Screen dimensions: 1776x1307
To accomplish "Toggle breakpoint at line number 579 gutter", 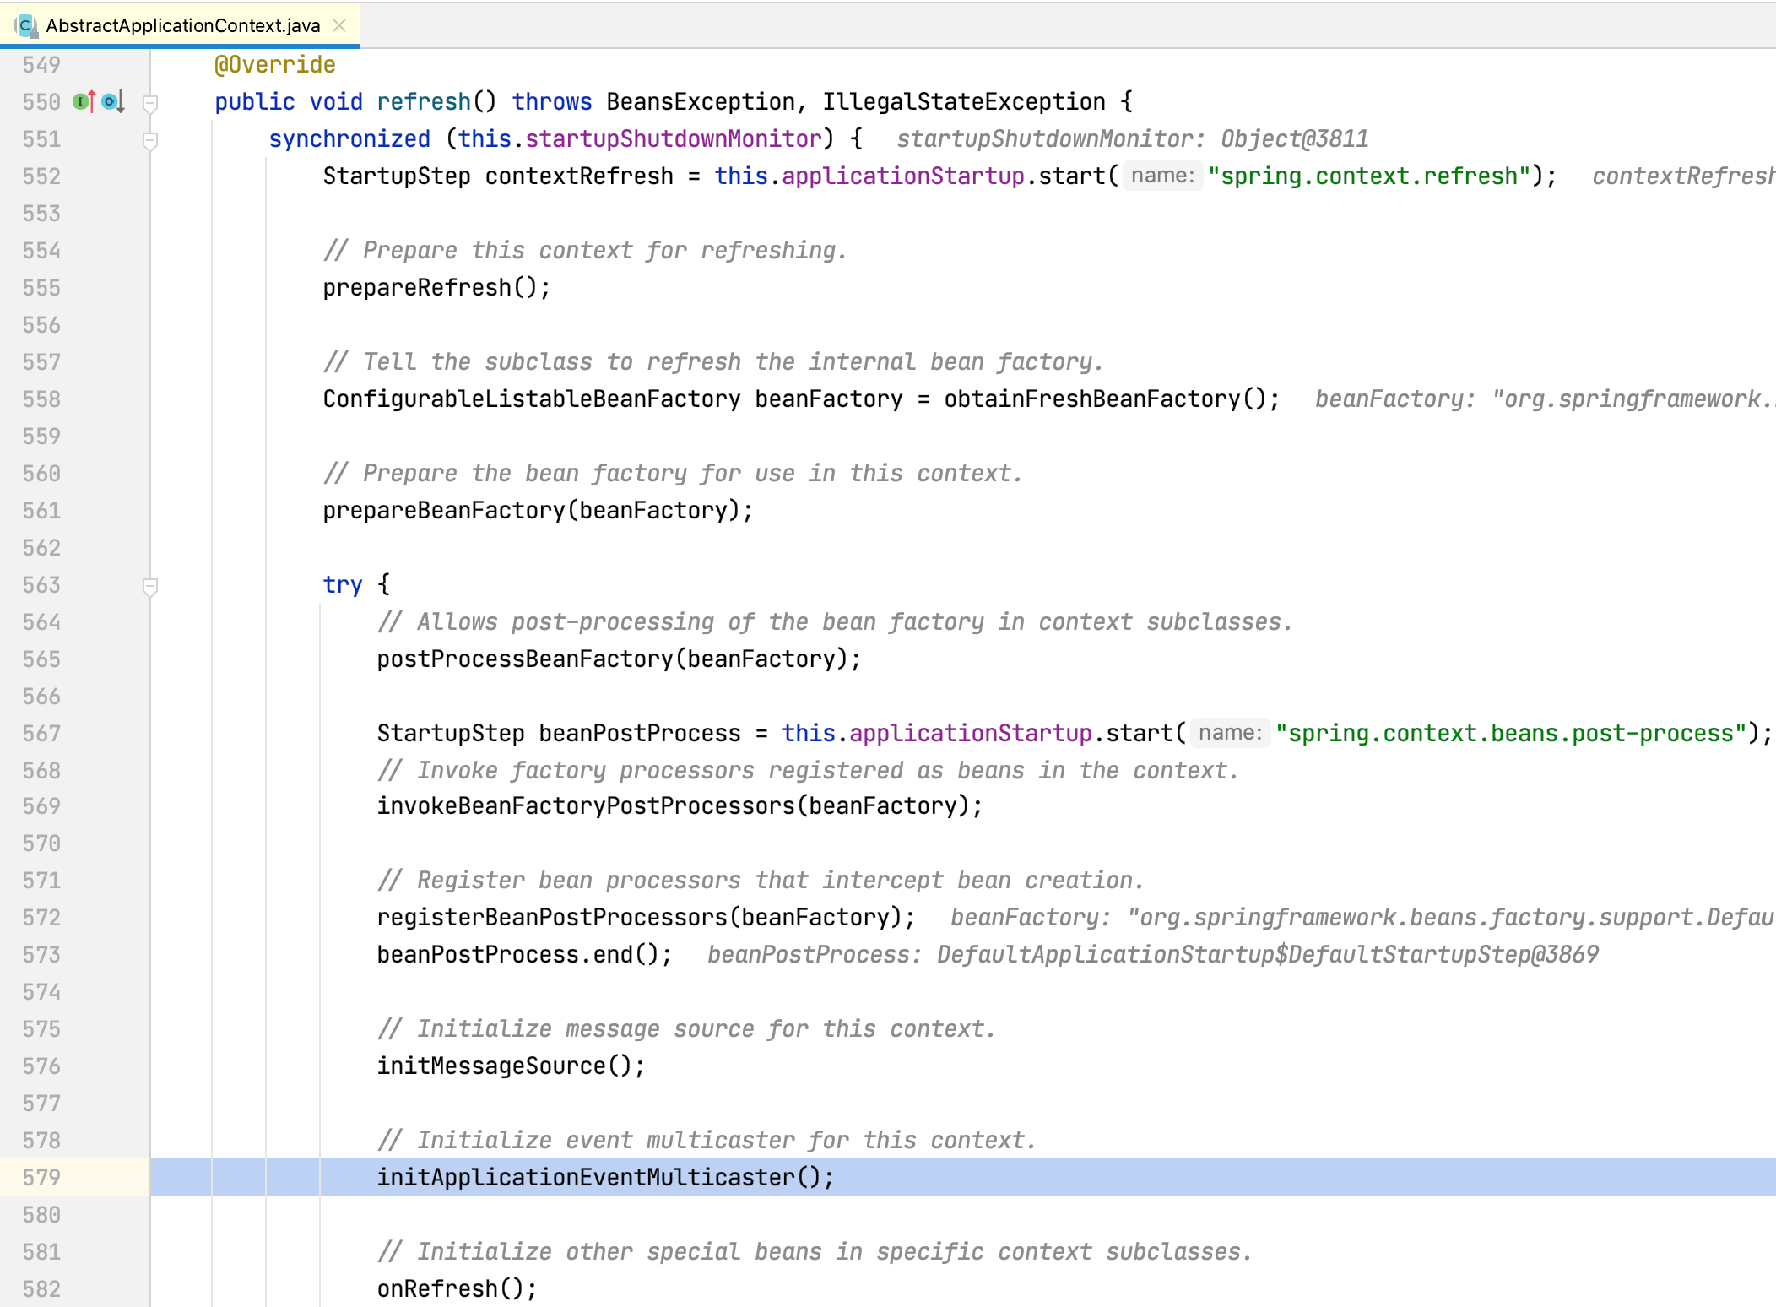I will [41, 1177].
